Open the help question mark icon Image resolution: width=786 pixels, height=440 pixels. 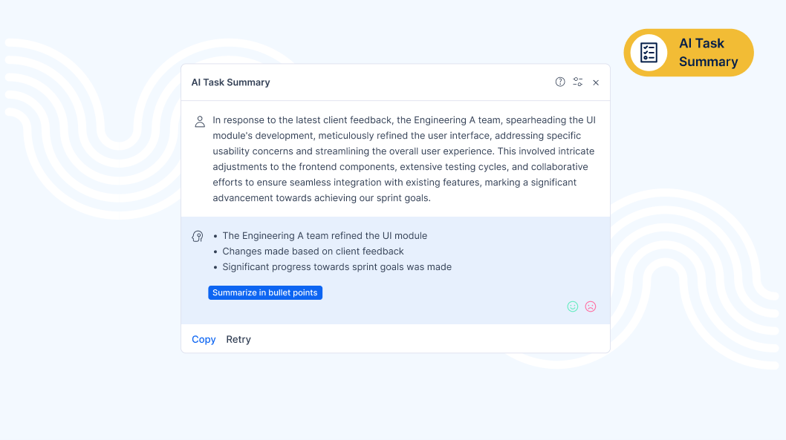click(560, 82)
